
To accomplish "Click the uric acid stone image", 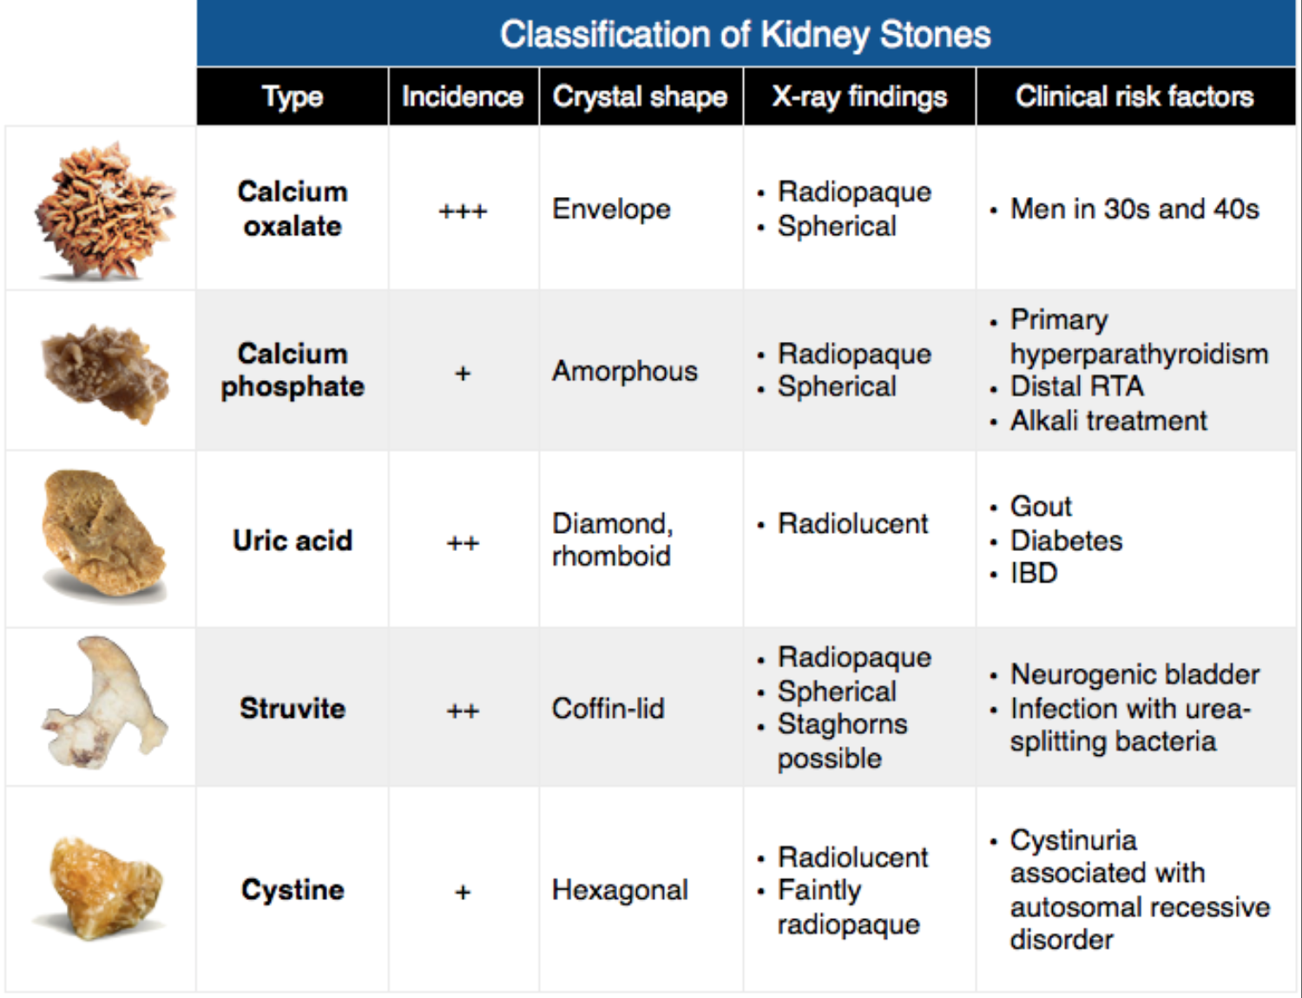I will coord(103,535).
